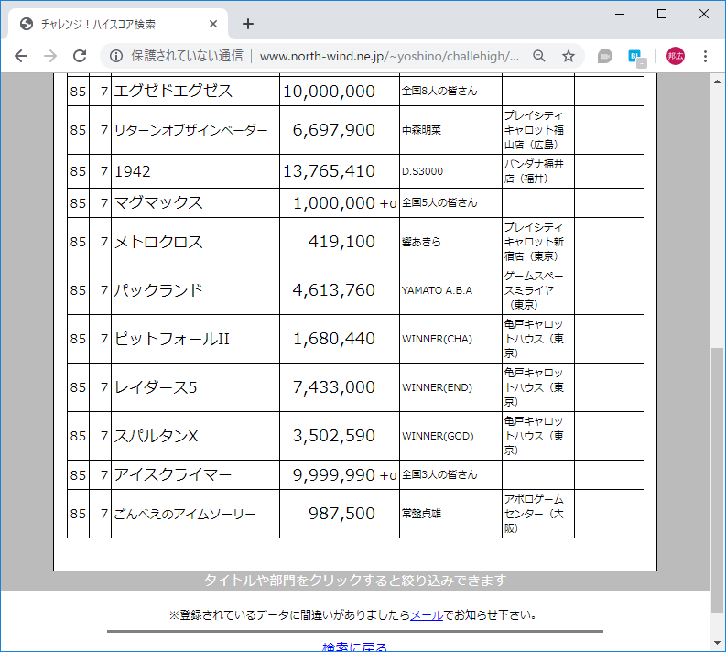
Task: Click the score 419,100
Action: [x=341, y=242]
